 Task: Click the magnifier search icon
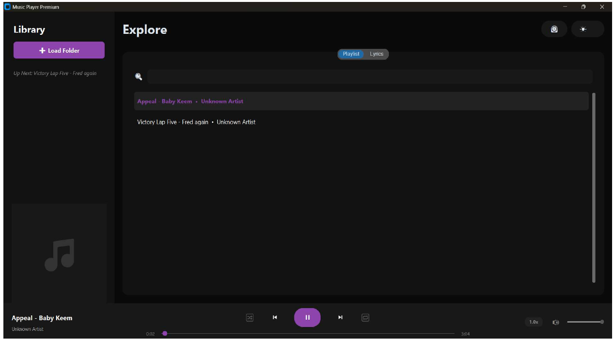[x=138, y=76]
